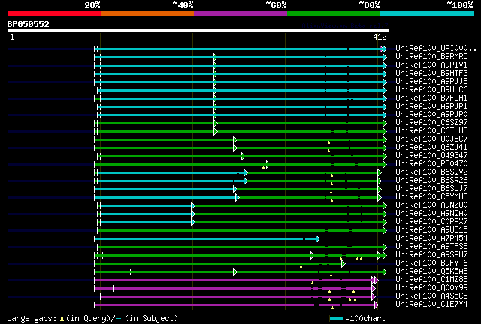Select the UniRef100_B6SUJ7 label
The height and width of the screenshot is (324, 481).
(x=431, y=189)
